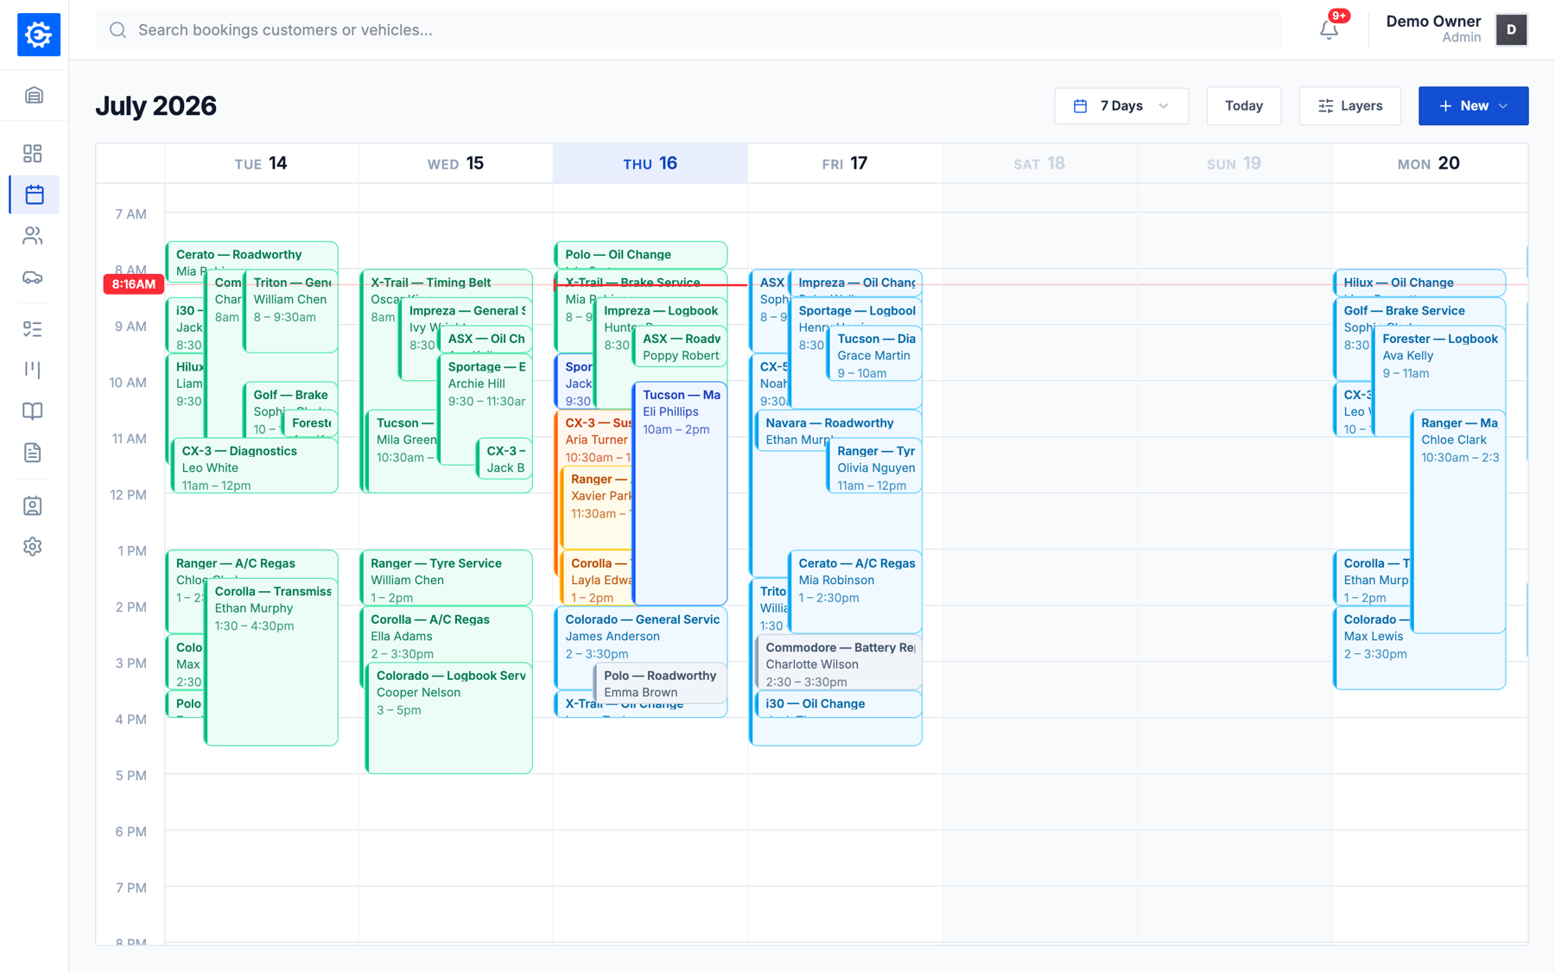Open the New button dropdown chevron
The height and width of the screenshot is (972, 1555).
[x=1503, y=105]
